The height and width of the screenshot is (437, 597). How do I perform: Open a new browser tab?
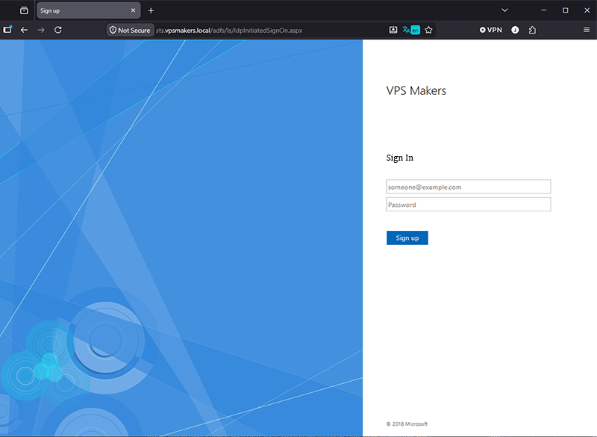151,10
